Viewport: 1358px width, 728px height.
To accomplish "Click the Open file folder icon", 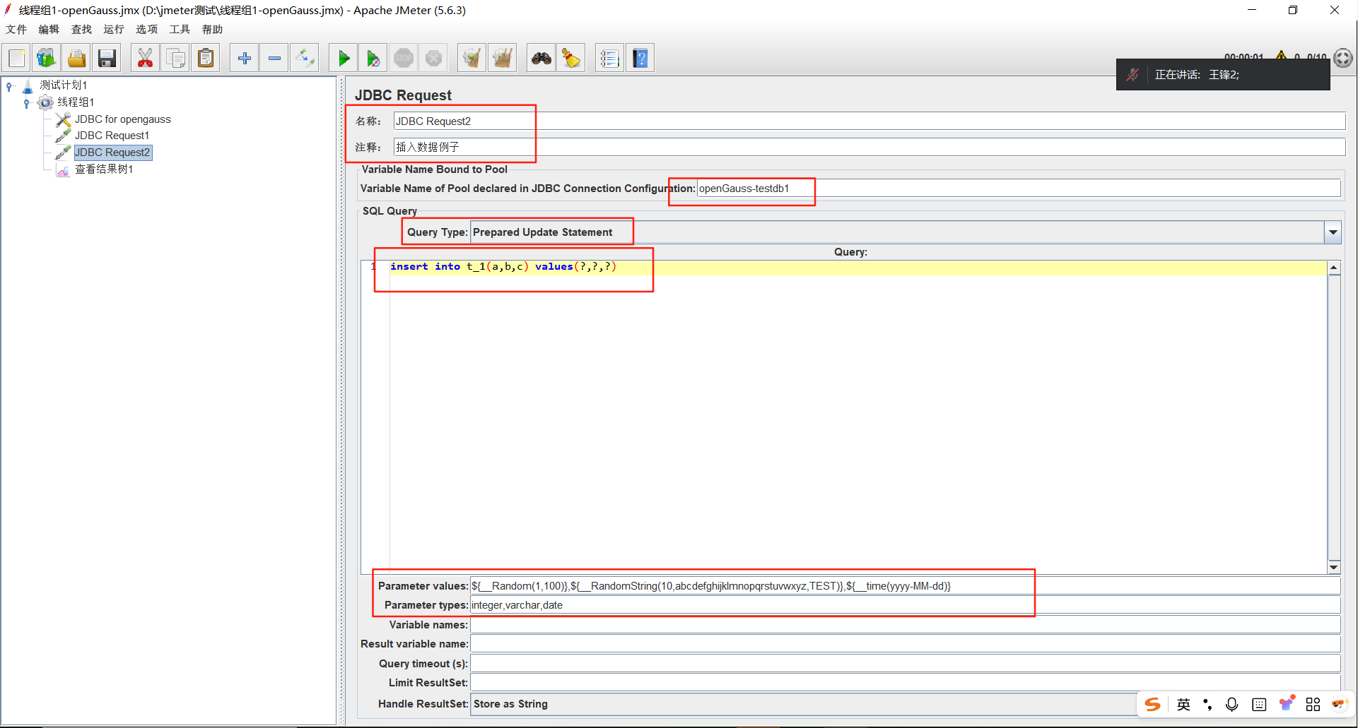I will 76,58.
